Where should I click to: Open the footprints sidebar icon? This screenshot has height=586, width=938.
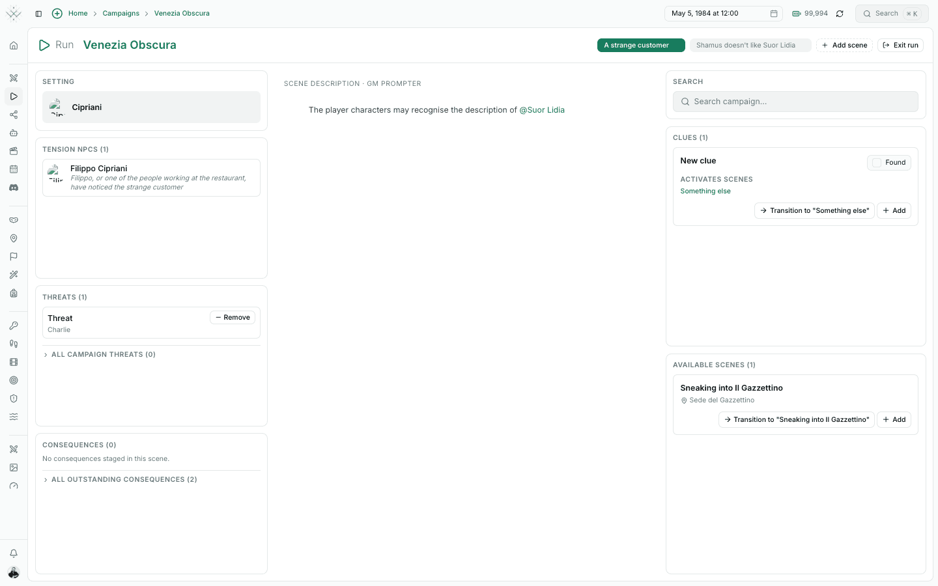14,344
